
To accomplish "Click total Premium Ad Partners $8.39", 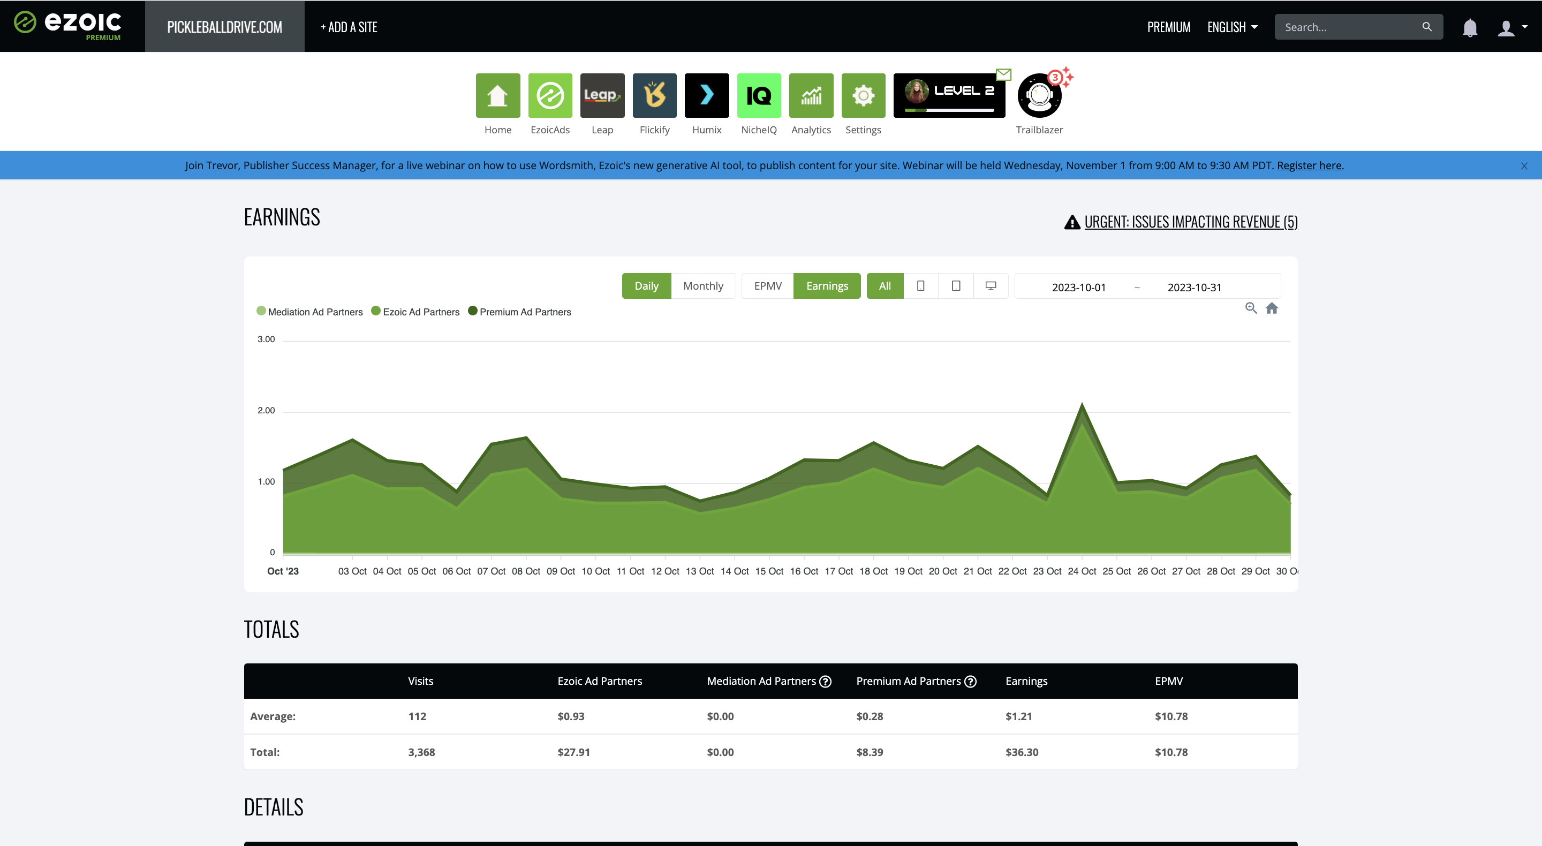I will coord(870,753).
